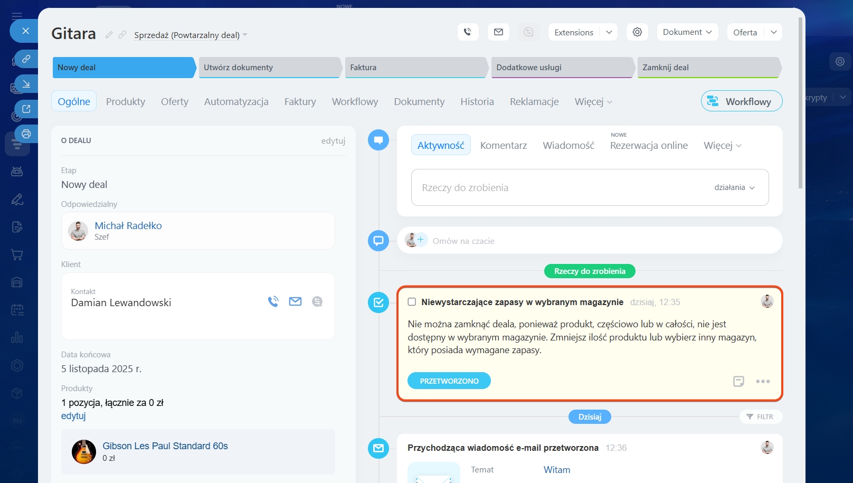Open the Komentarz tab in timeline
853x483 pixels.
tap(503, 145)
